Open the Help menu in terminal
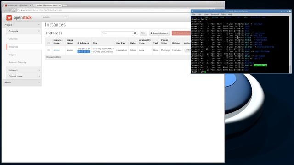 click(x=230, y=14)
